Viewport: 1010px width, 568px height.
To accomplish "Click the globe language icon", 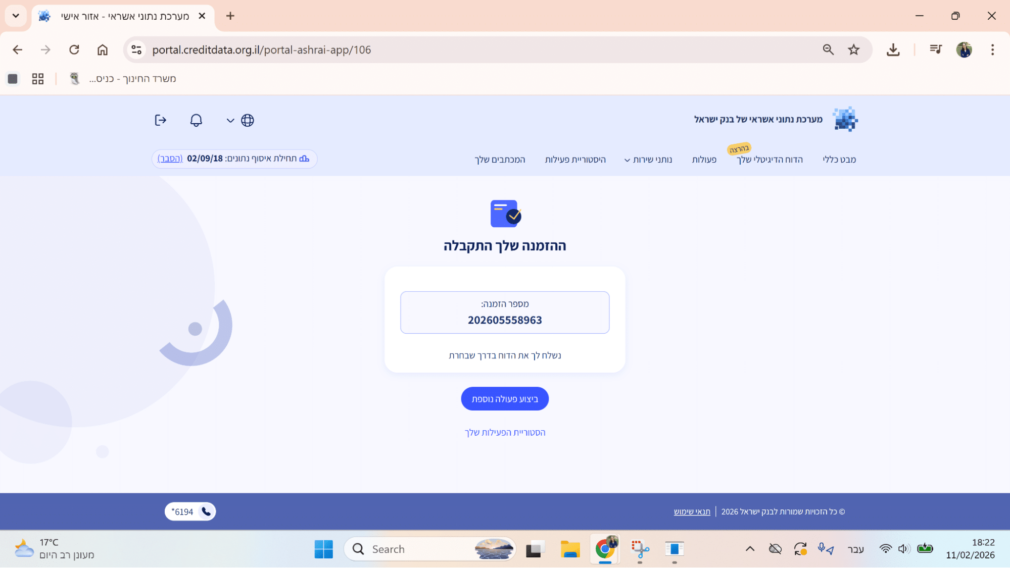I will click(x=248, y=120).
